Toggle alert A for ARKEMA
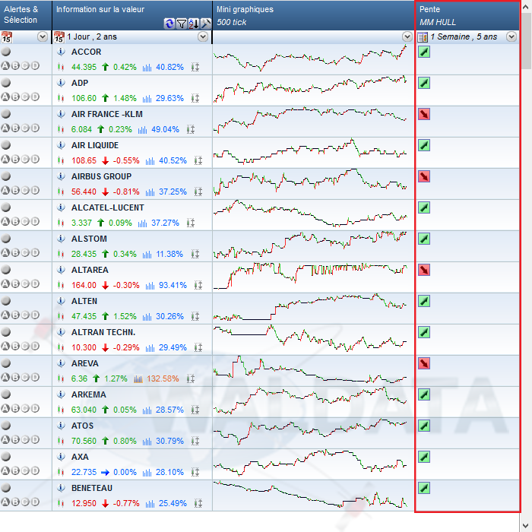Viewport: 532px width, 532px height. pos(5,408)
